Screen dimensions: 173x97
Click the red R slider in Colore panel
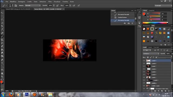155,13
